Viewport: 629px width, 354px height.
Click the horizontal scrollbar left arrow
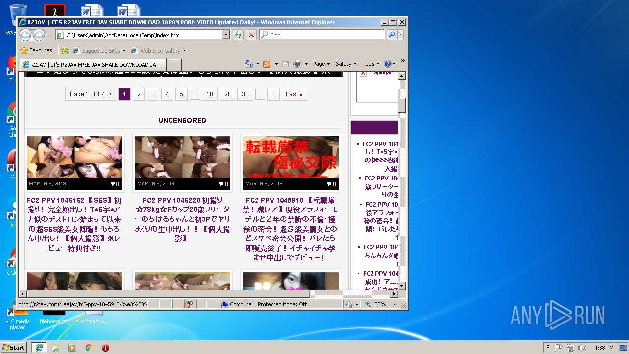(22, 294)
